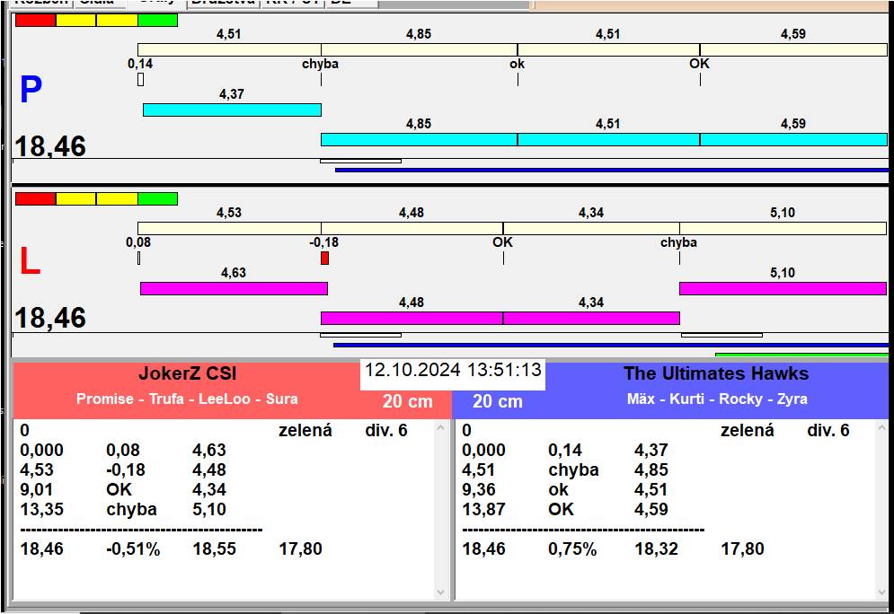The height and width of the screenshot is (614, 894).
Task: Click the red -0,18 early-pass marker
Action: point(324,259)
